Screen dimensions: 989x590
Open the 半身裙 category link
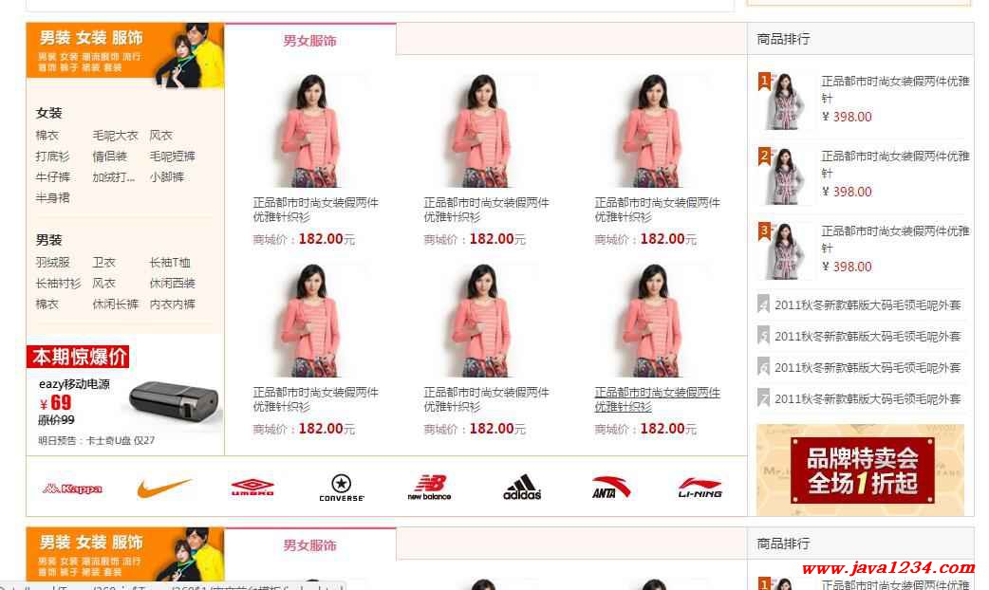point(53,198)
